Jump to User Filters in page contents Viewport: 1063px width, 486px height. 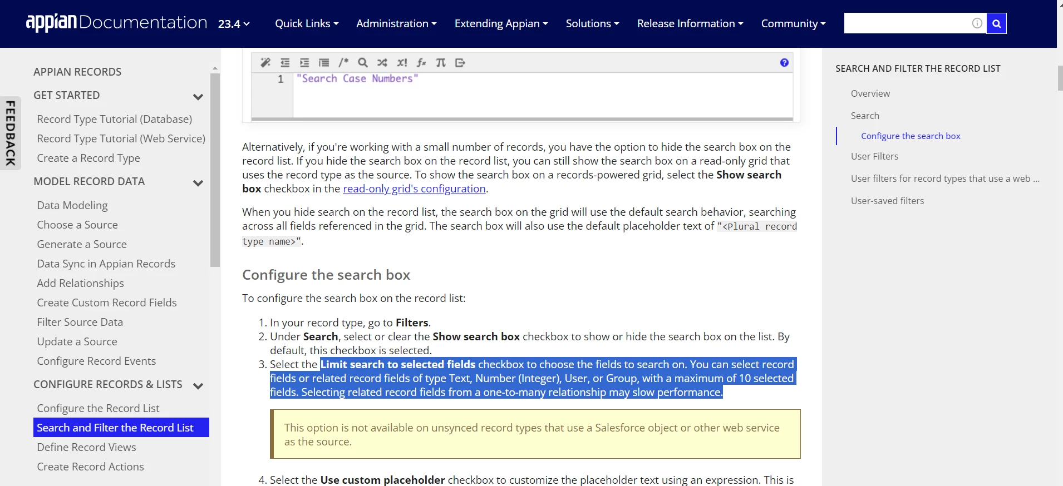click(x=874, y=156)
